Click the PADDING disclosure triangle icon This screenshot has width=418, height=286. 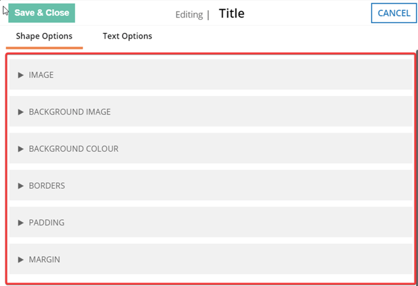[x=21, y=223]
